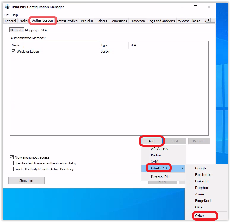This screenshot has height=222, width=230.
Task: Toggle Allow anonymous access checkbox
Action: coord(12,157)
